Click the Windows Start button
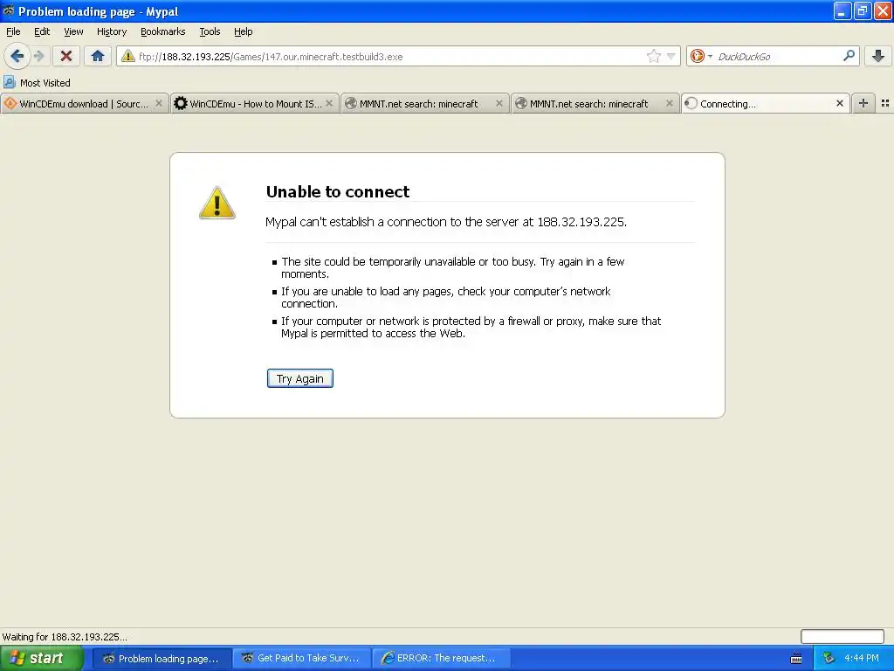Viewport: 894px width, 671px height. point(40,659)
